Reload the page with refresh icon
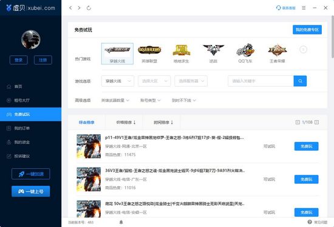This screenshot has height=227, width=334. point(89,8)
